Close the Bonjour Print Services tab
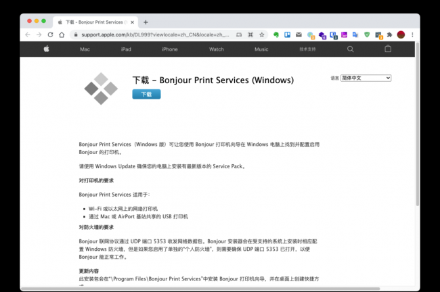440x292 pixels. tap(133, 22)
